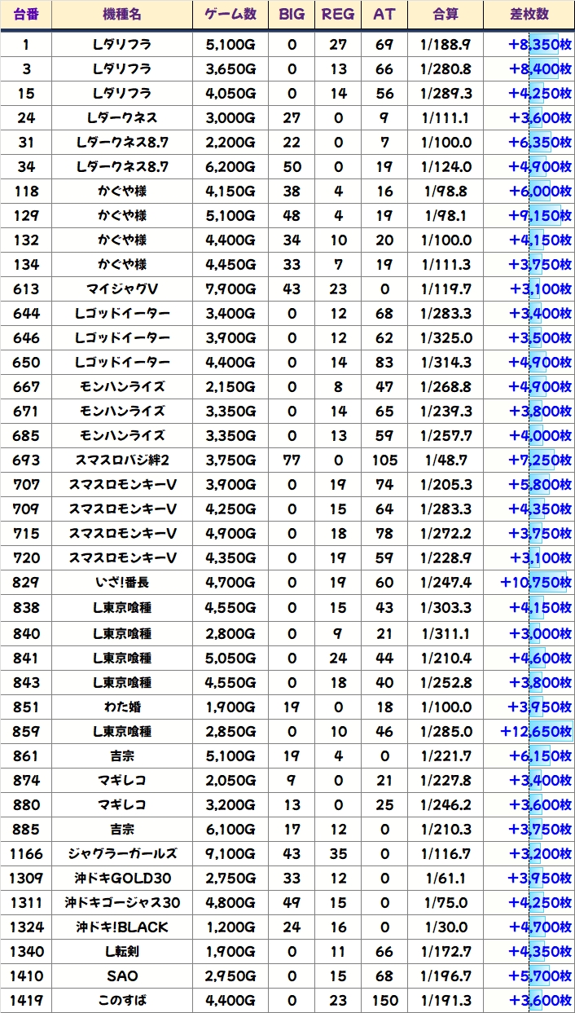Click the 差枚数 column header
Image resolution: width=575 pixels, height=1013 pixels.
(529, 15)
